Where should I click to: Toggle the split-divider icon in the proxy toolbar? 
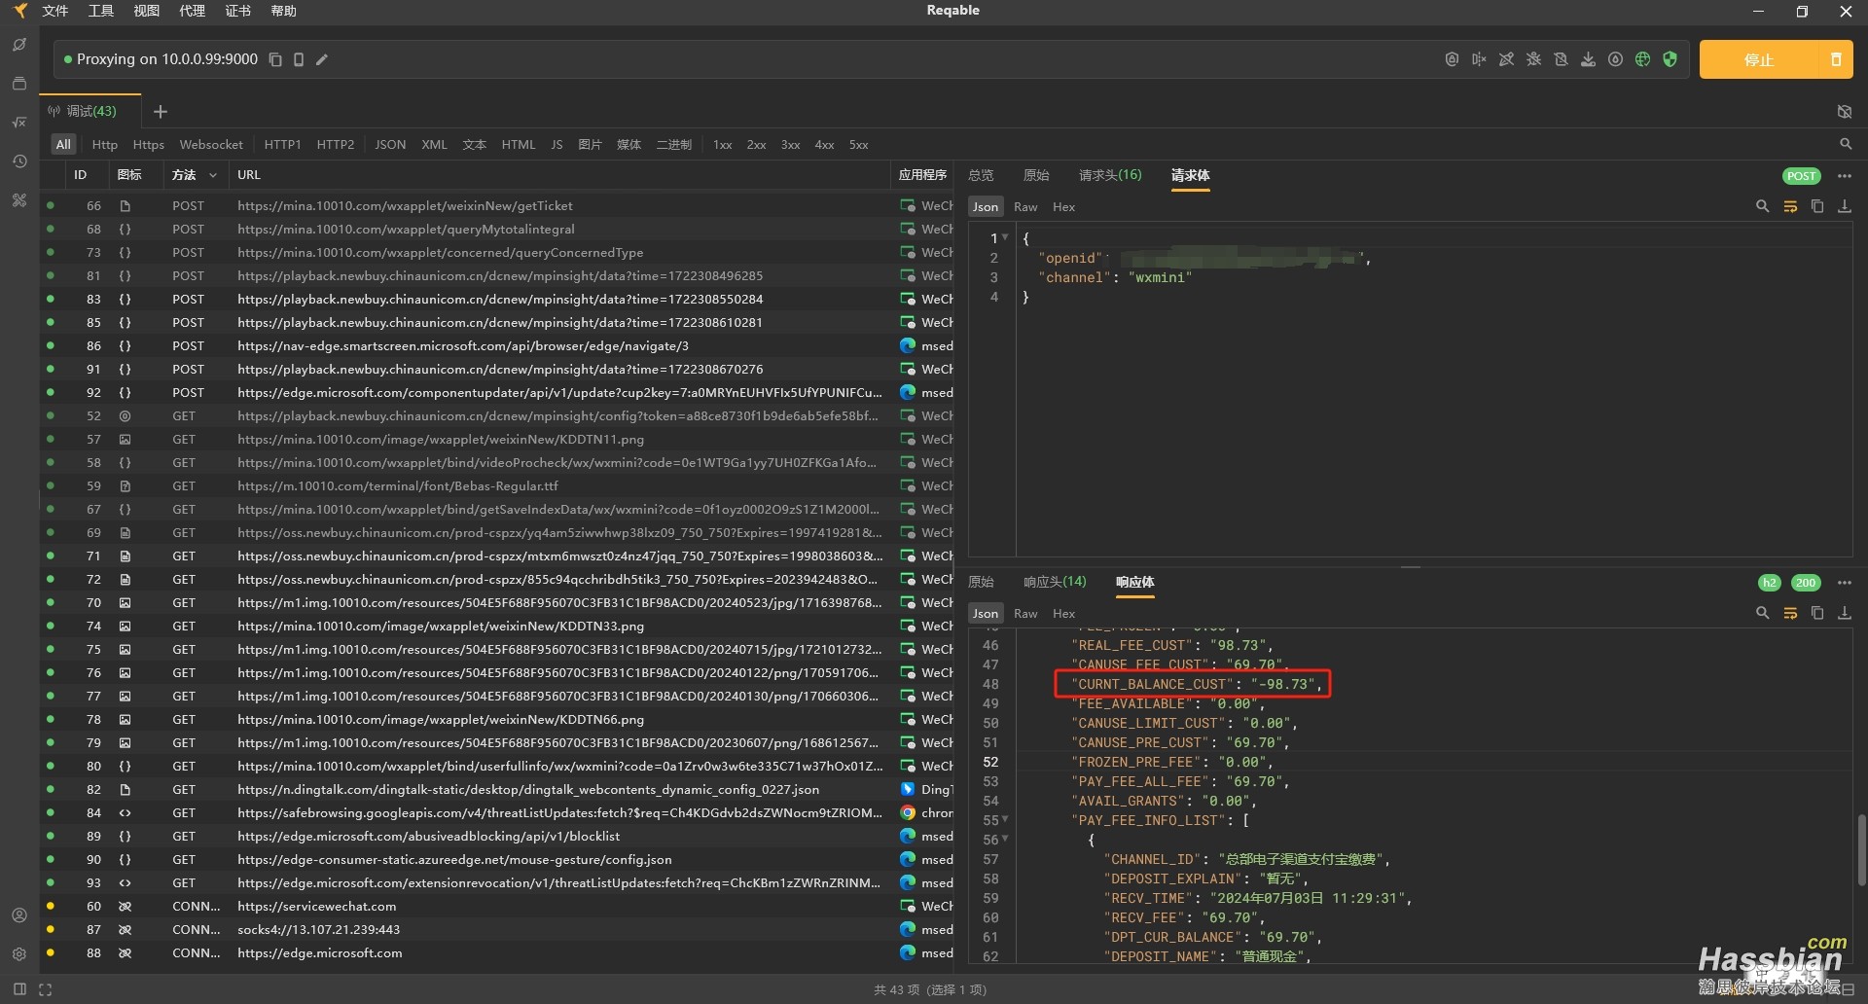1479,59
